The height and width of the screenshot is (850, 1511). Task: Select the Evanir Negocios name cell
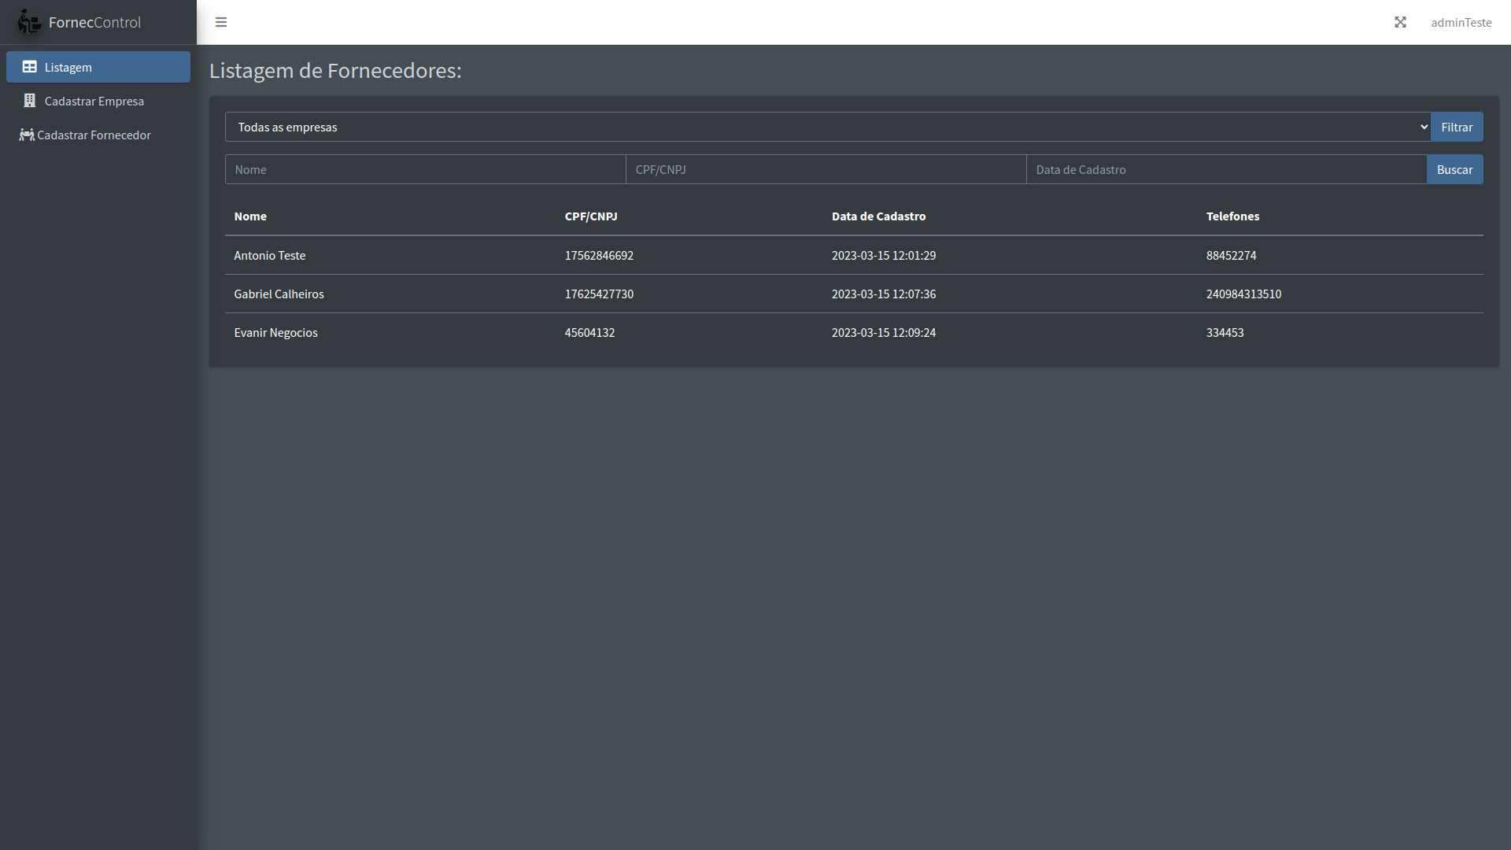tap(275, 332)
